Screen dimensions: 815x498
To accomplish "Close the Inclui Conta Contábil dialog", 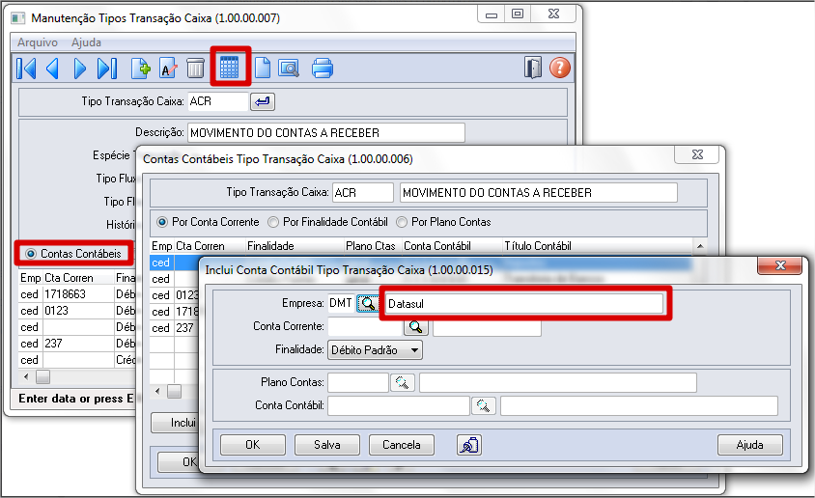I will (780, 265).
